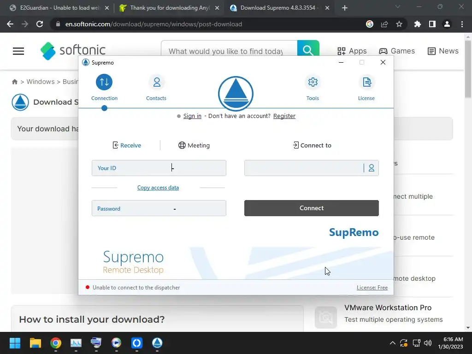Open Softonic hamburger menu
The image size is (472, 354).
click(x=18, y=51)
